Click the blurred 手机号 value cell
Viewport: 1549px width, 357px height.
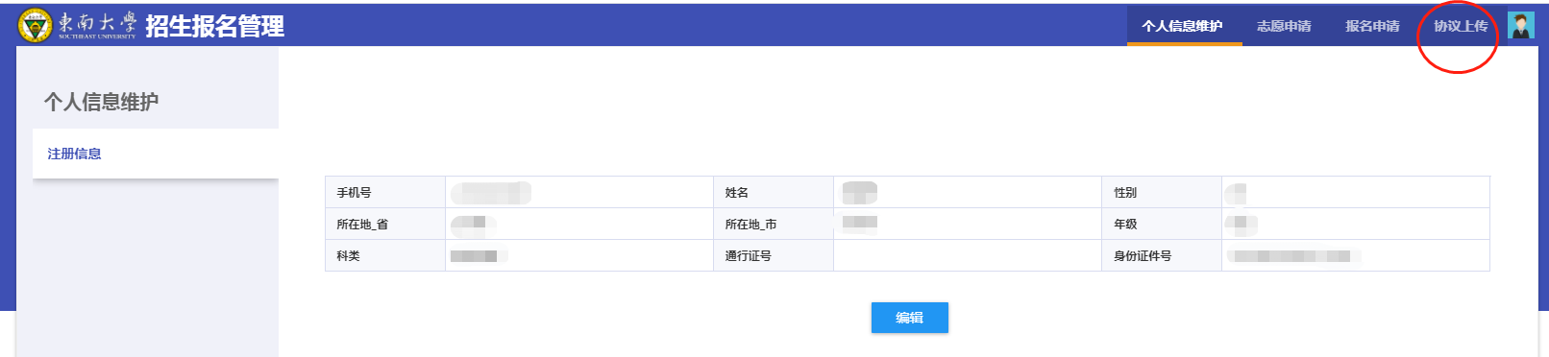coord(579,192)
